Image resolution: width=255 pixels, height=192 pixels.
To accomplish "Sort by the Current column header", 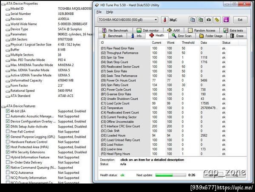I will [x=158, y=42].
